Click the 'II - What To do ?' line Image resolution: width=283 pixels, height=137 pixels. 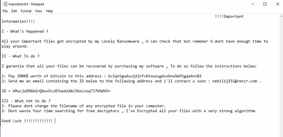pyautogui.click(x=21, y=56)
